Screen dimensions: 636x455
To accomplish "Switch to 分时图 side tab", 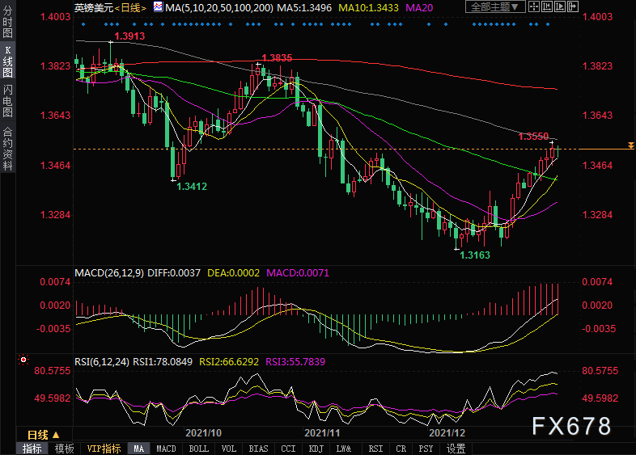I will 7,22.
